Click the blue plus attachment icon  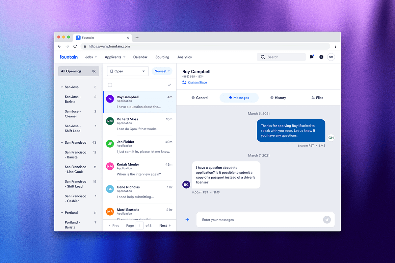point(187,220)
